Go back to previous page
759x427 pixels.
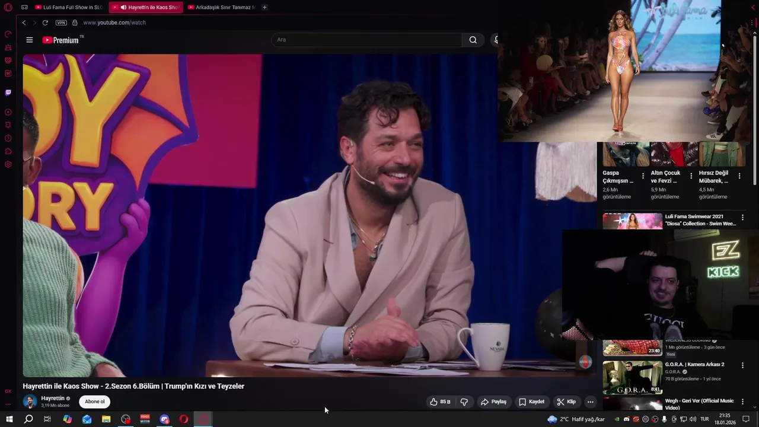click(x=24, y=23)
